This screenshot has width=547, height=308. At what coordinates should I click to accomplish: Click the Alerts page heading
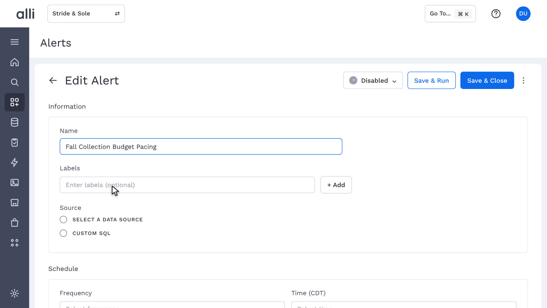(56, 43)
